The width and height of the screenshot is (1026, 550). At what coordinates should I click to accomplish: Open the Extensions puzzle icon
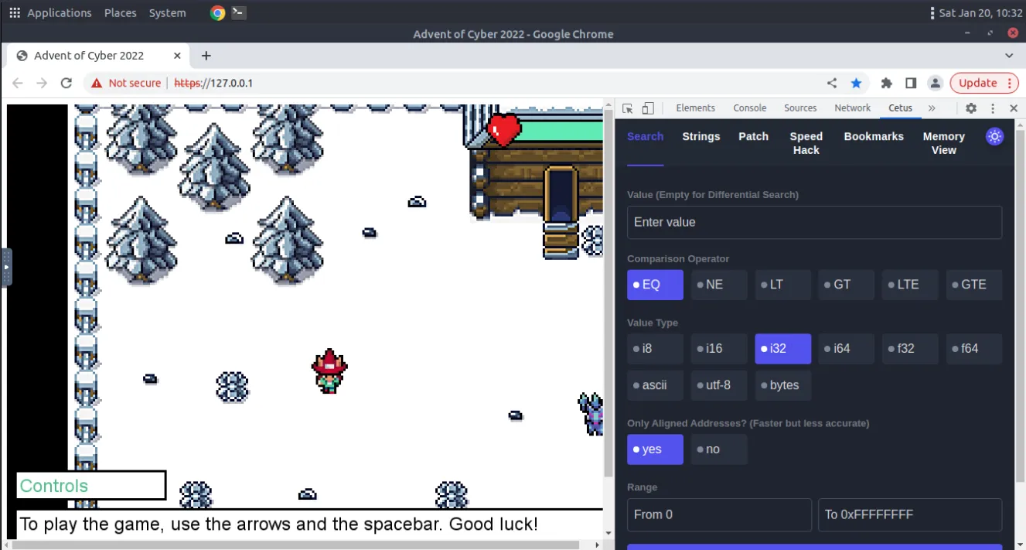(887, 83)
